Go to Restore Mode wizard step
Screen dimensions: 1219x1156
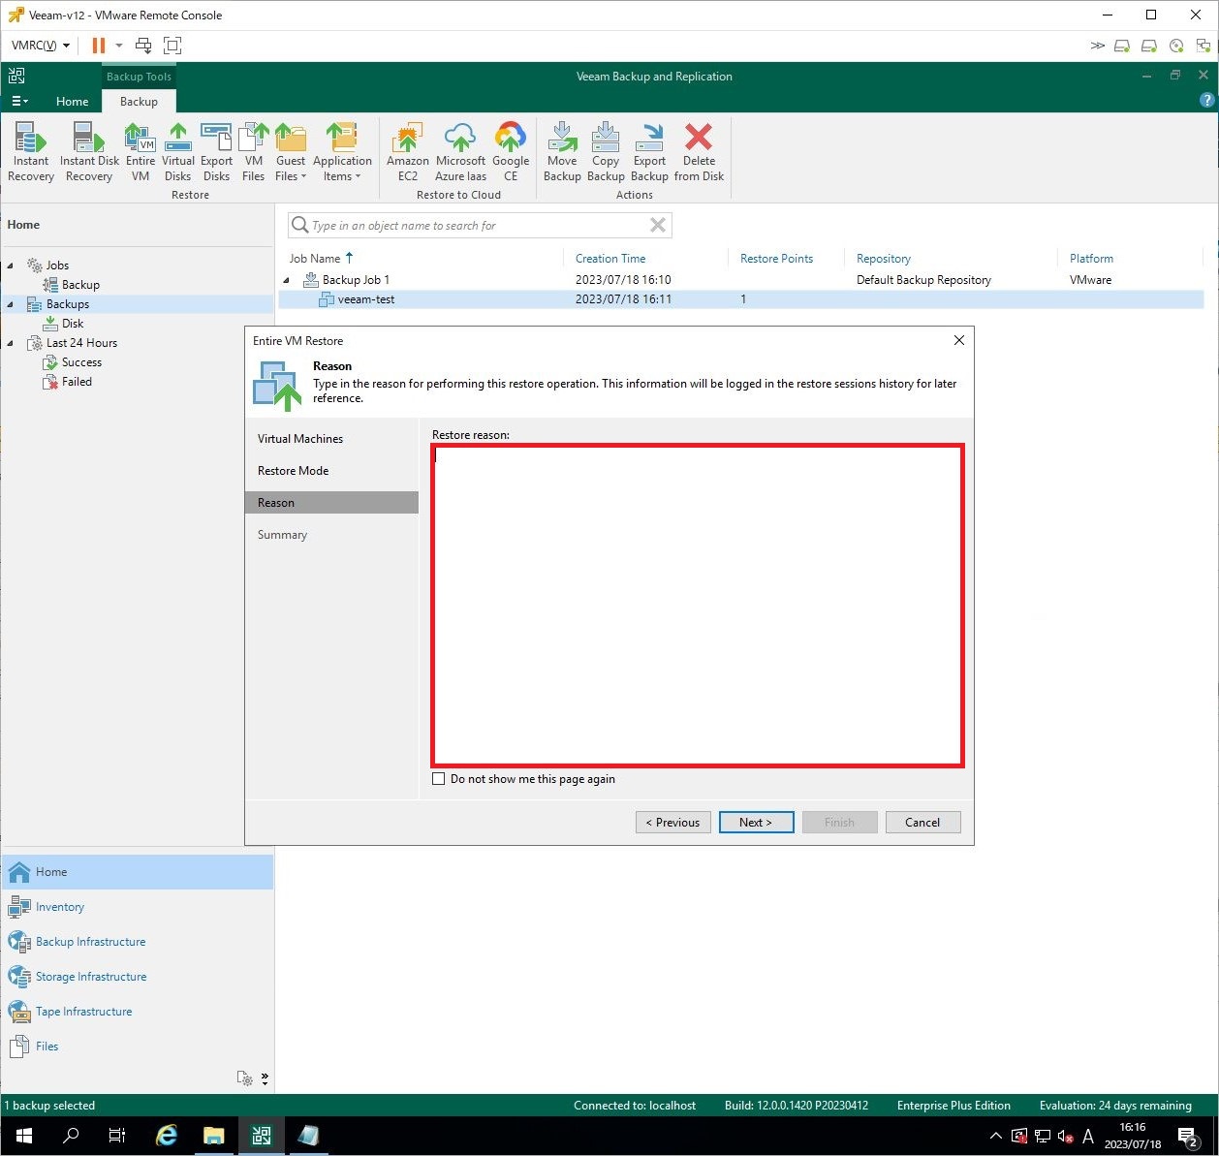tap(293, 471)
